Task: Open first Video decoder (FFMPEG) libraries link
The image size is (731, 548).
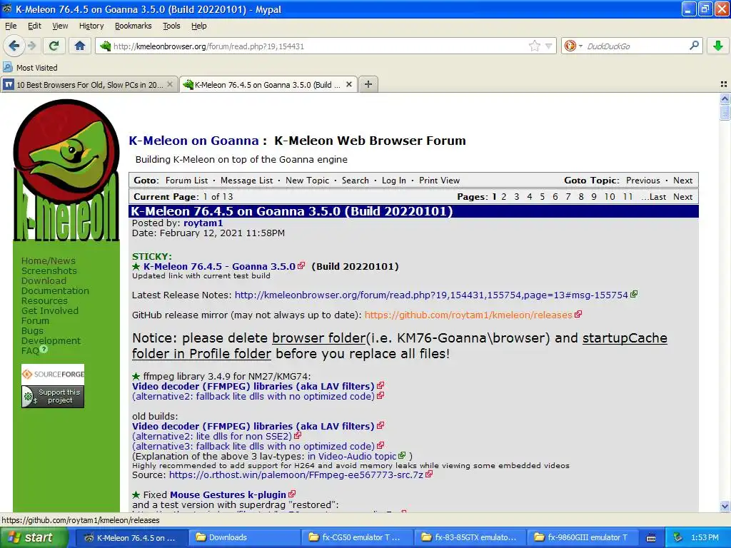Action: 253,386
